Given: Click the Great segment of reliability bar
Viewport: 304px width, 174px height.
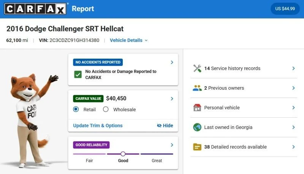Looking at the screenshot, I should (157, 154).
